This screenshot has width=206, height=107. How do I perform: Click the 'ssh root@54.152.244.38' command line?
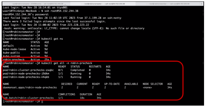(61, 11)
